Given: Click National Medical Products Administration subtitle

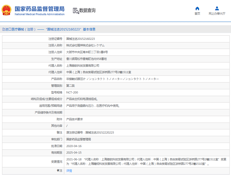Looking at the screenshot, I should [40, 14].
